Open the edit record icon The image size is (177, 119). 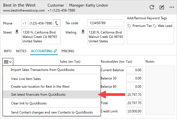click(x=162, y=7)
